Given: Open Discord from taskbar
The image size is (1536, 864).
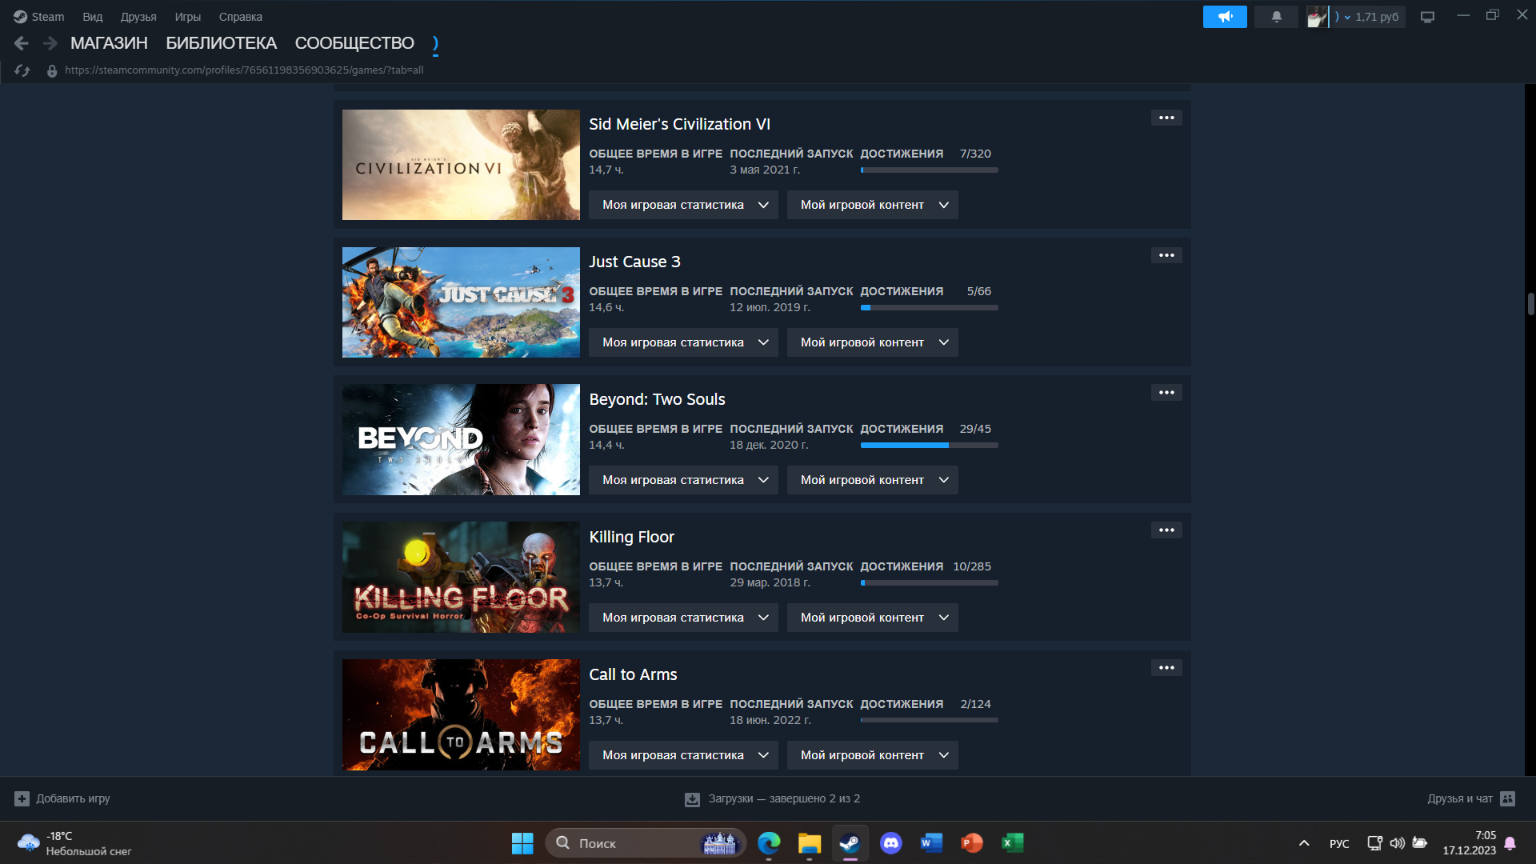Looking at the screenshot, I should point(890,843).
